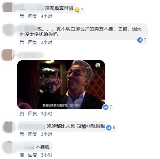The width and height of the screenshot is (160, 159).
Task: Click 赞 under the 哎。。。真不明白 comment
Action: [x=22, y=42]
